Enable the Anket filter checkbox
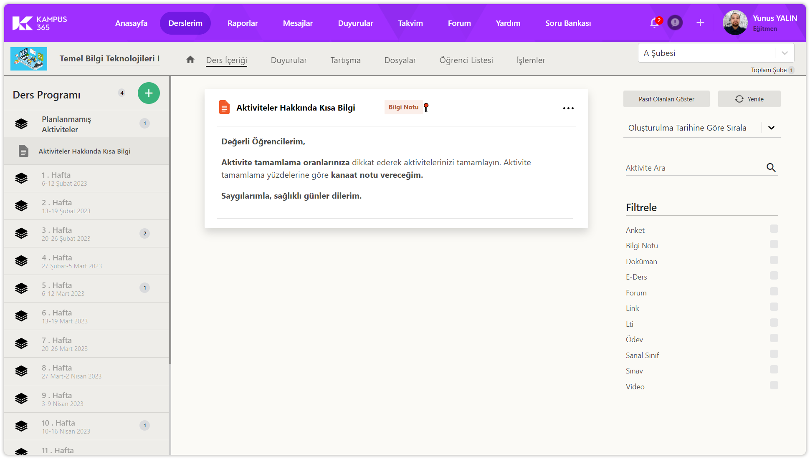810x459 pixels. (x=774, y=229)
